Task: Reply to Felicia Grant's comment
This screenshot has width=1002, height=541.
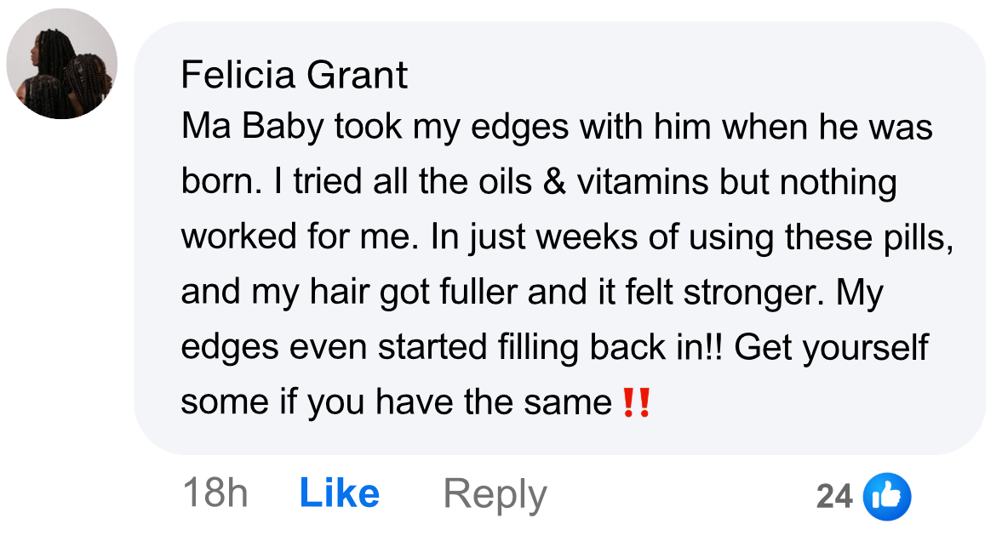Action: (x=495, y=494)
